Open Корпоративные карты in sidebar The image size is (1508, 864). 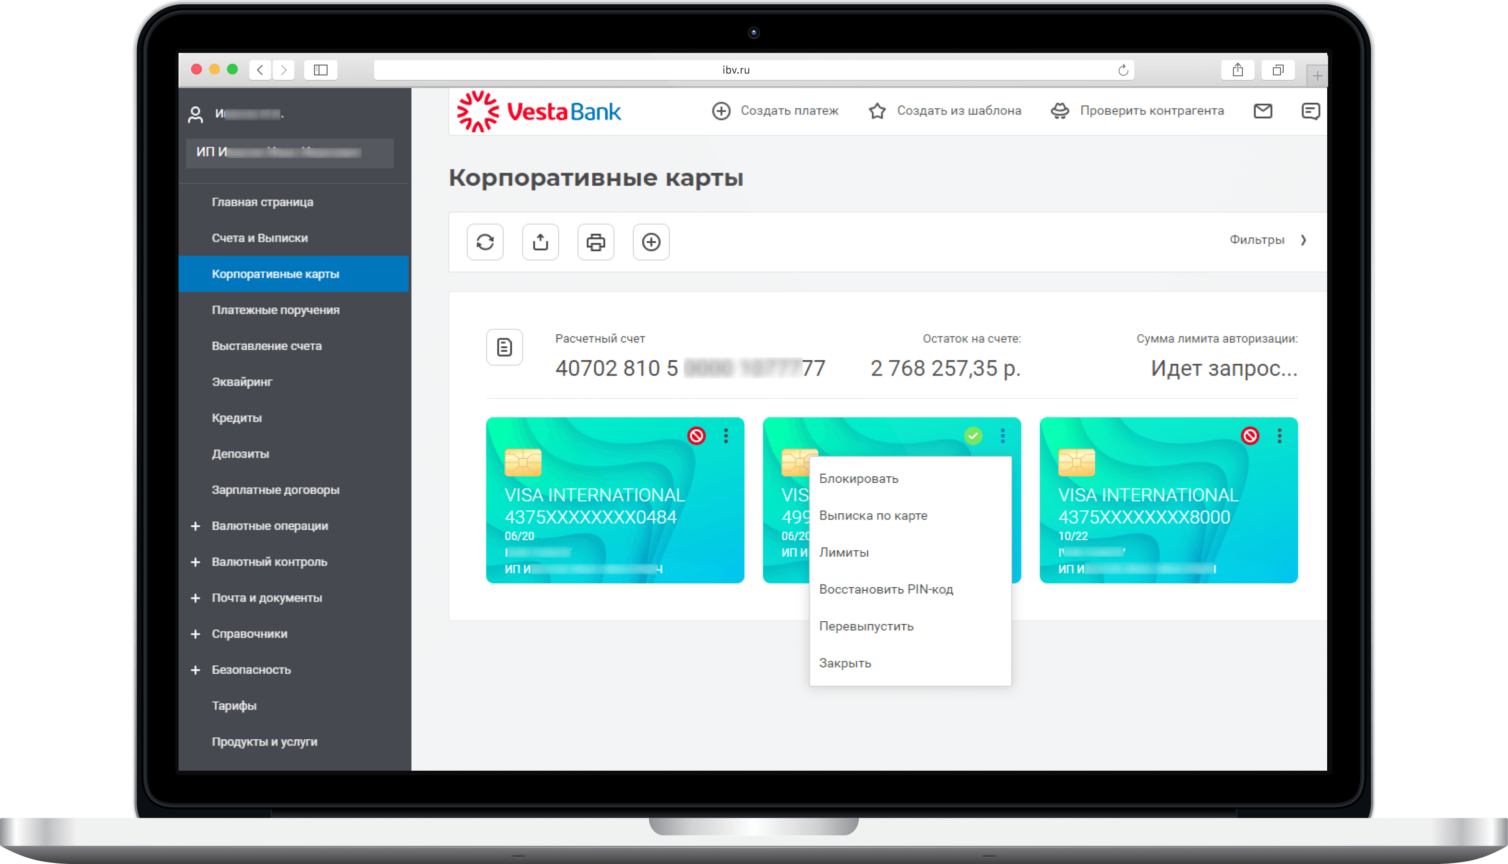(x=294, y=274)
